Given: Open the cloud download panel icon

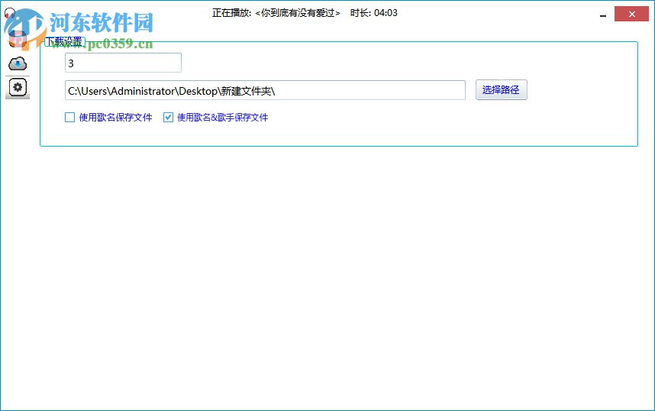Looking at the screenshot, I should click(18, 63).
